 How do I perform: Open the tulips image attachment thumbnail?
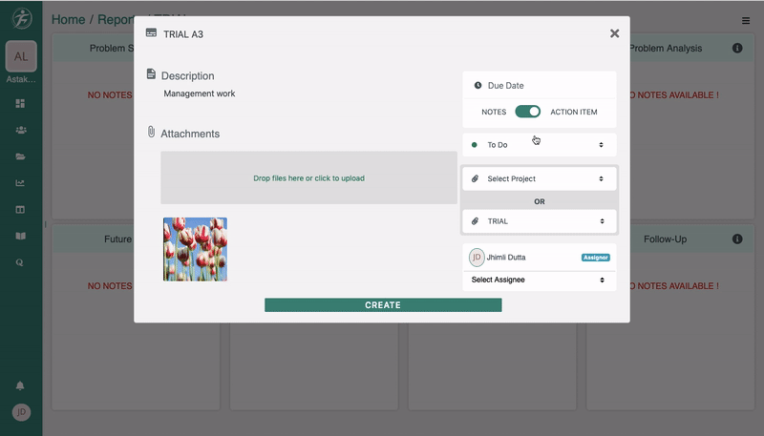195,249
